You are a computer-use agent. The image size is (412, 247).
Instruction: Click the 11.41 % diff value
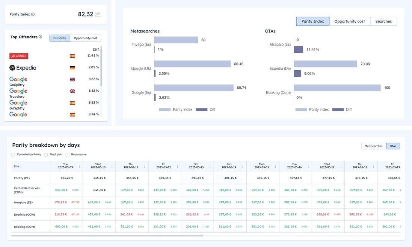(x=93, y=55)
